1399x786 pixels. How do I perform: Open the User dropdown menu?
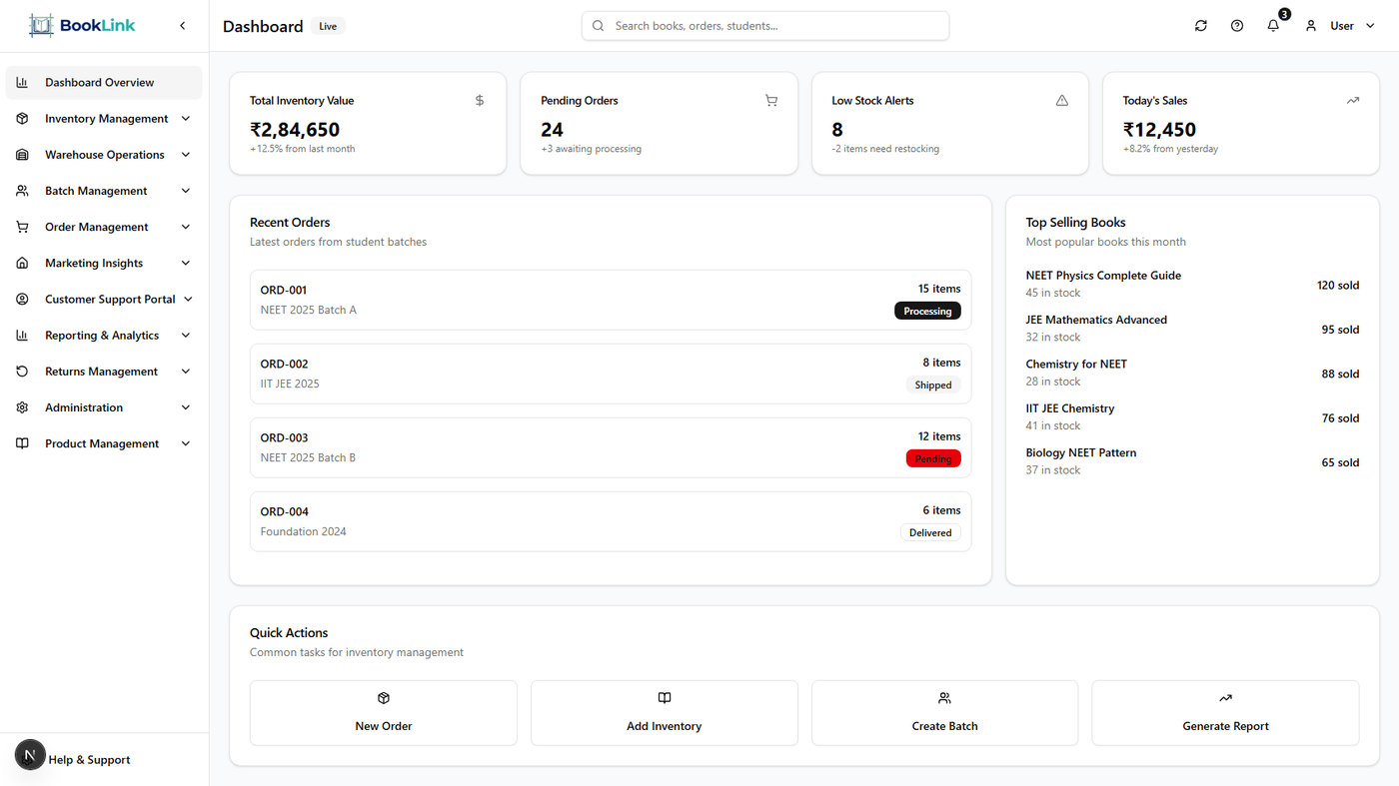point(1351,25)
